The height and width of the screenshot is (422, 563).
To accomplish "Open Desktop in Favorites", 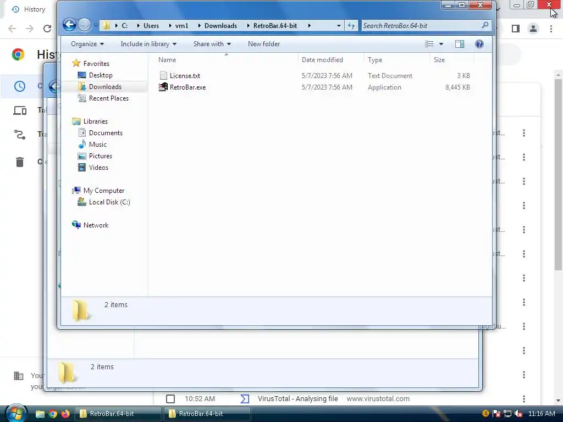I will tap(101, 75).
